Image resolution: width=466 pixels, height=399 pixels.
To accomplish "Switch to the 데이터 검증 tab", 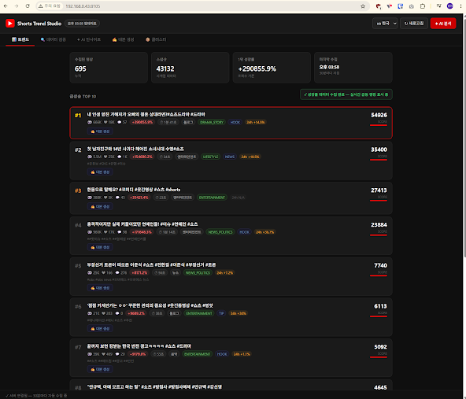I will pos(54,39).
